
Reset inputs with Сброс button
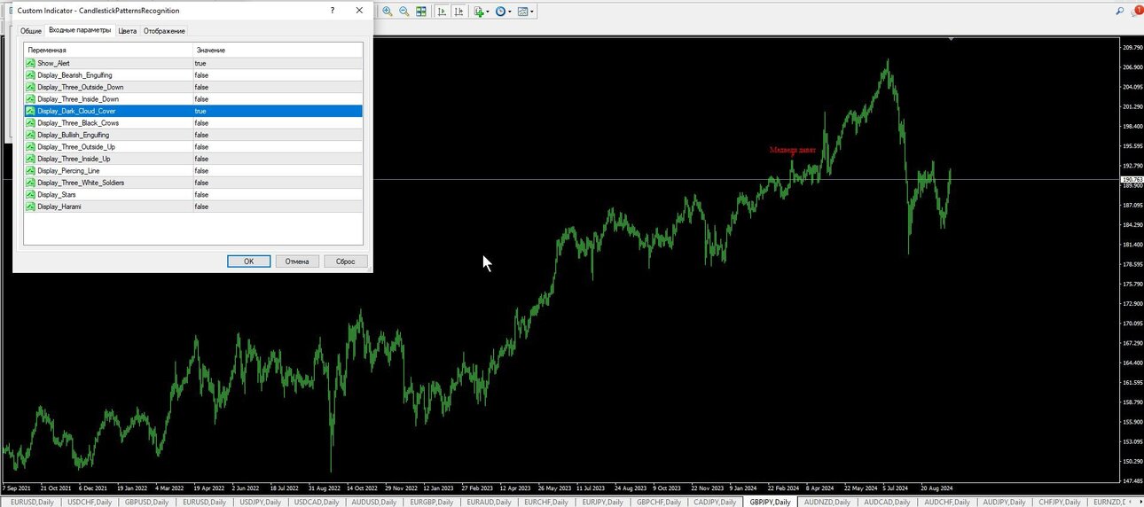click(346, 261)
